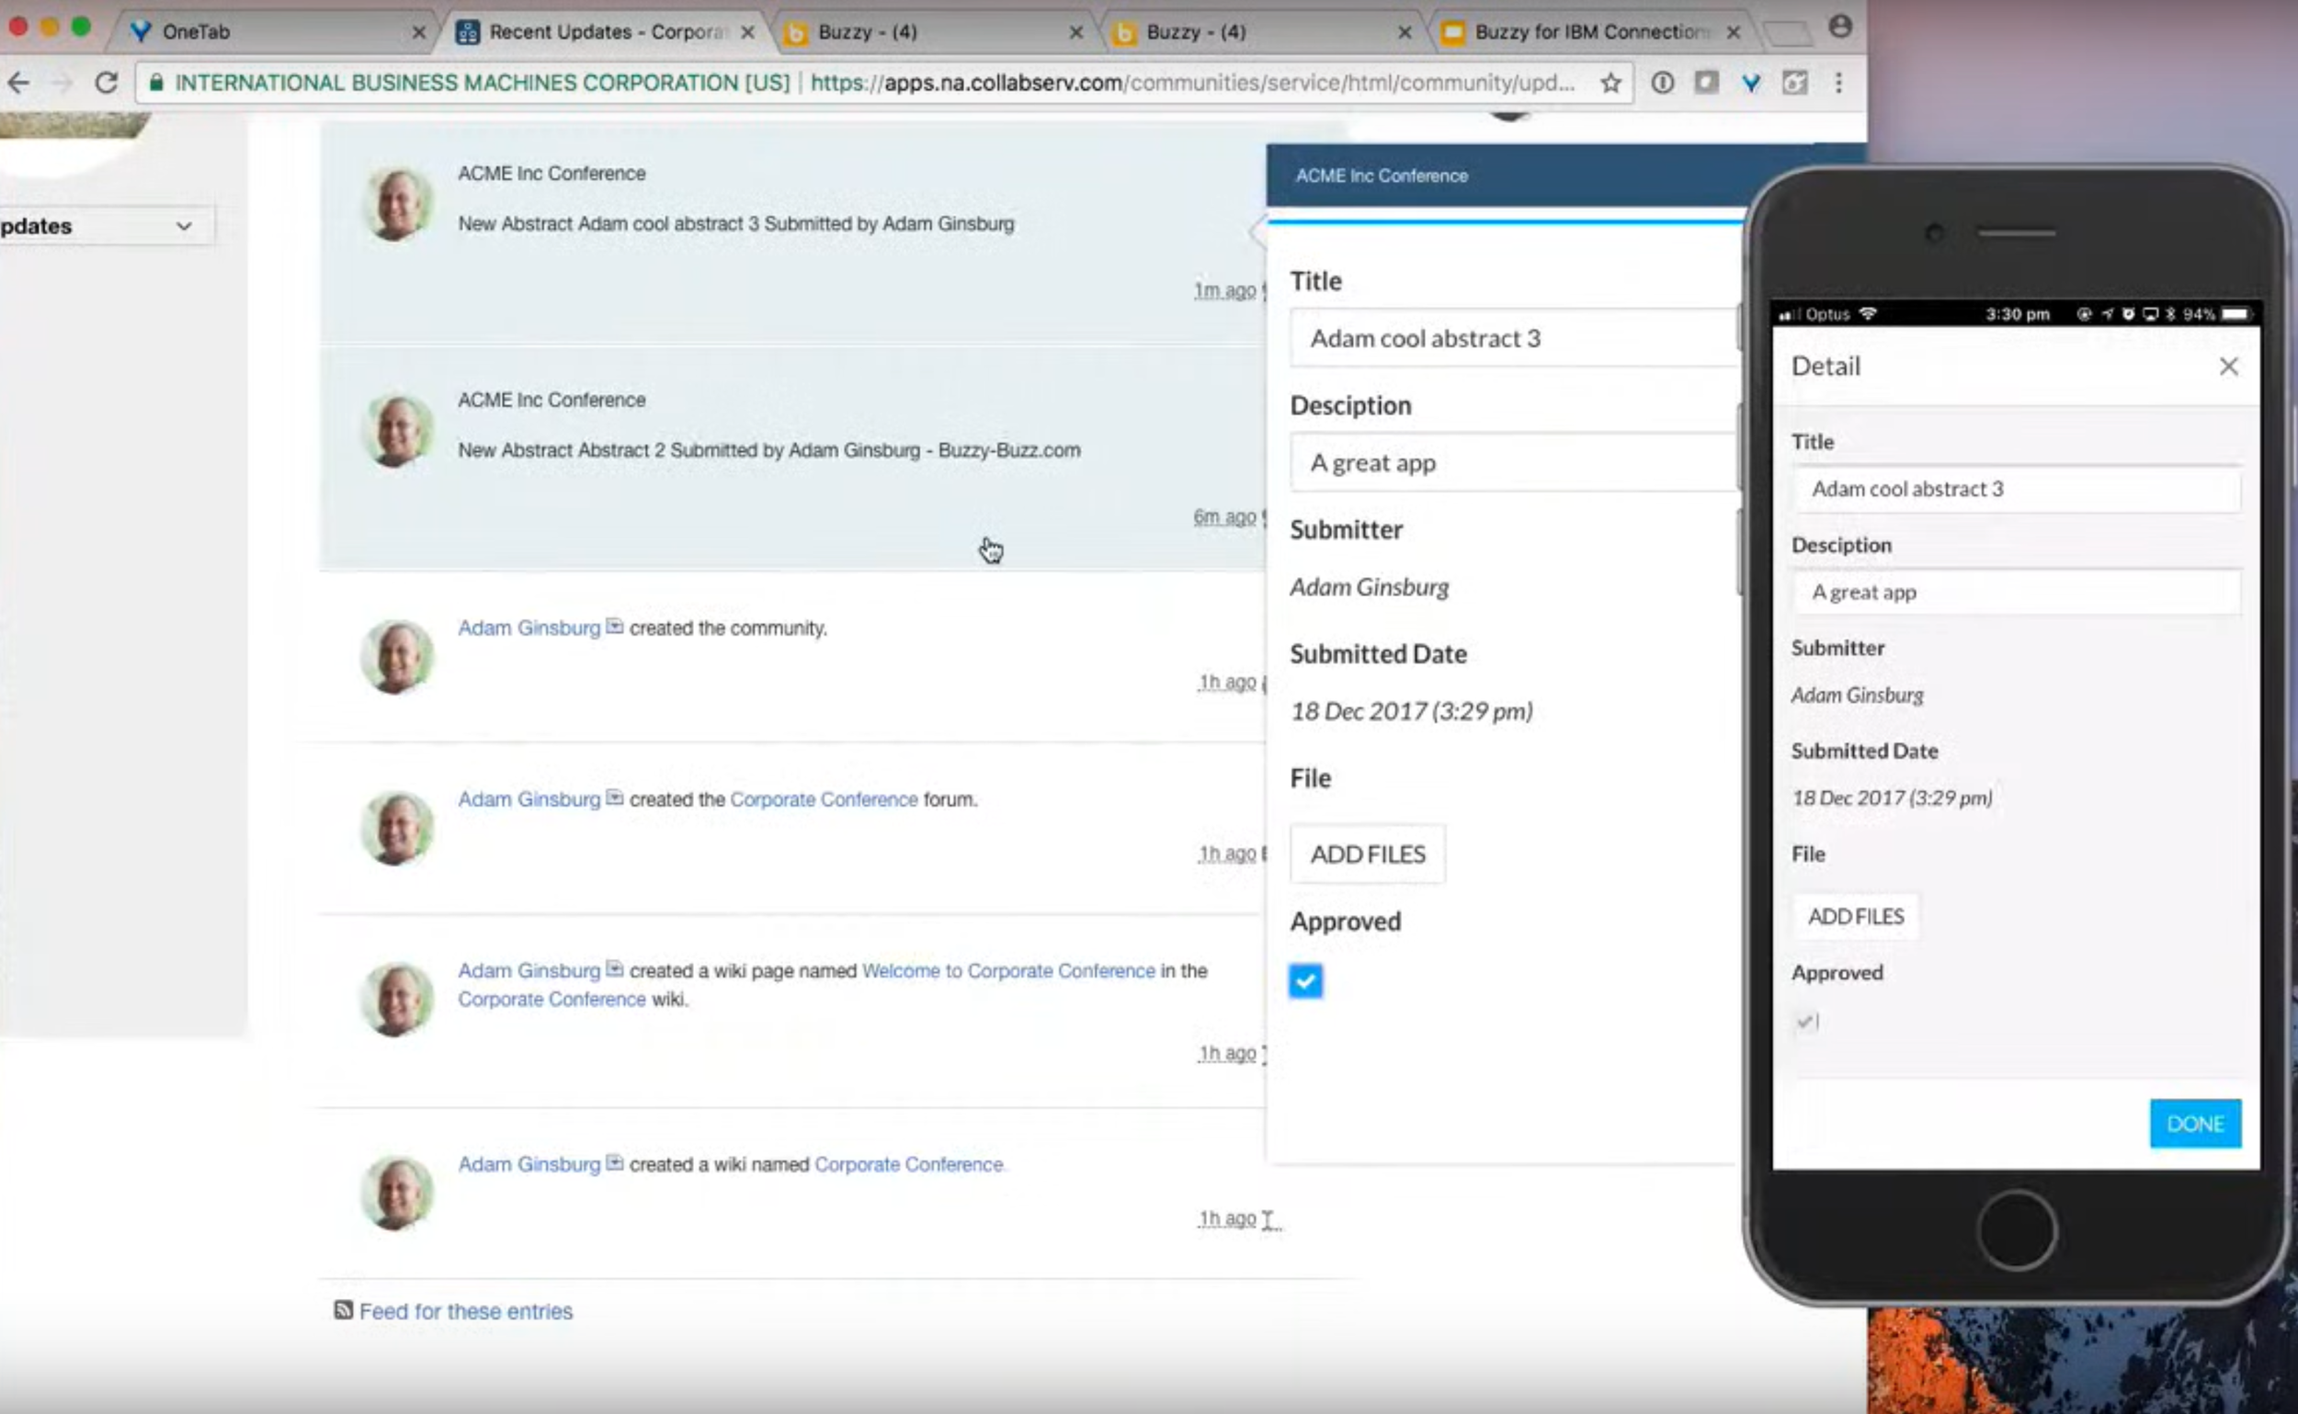Click the '18 Dec 2017 (3:29 pm)' date in browser panel

1411,711
